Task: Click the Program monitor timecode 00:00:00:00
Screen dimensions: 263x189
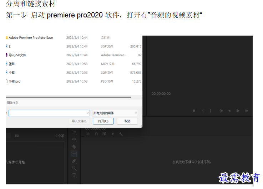Action: pyautogui.click(x=161, y=94)
